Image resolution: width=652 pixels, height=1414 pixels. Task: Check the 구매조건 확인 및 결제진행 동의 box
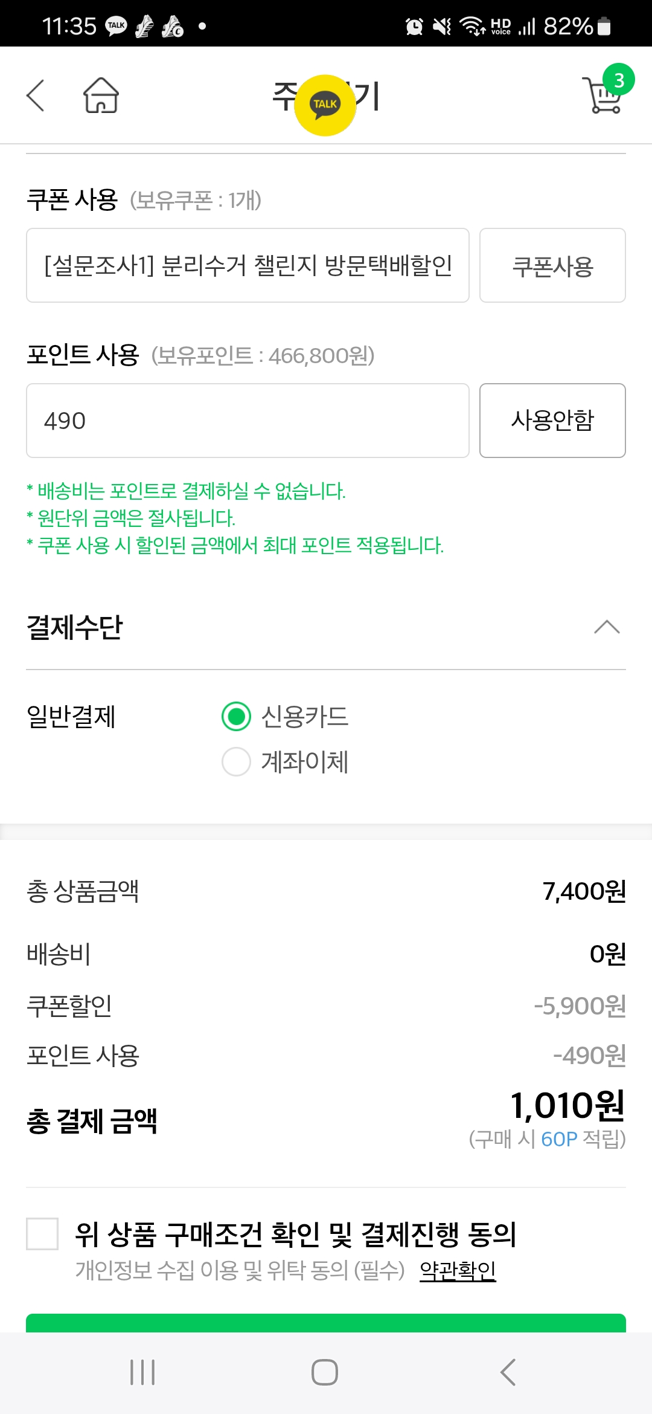[x=42, y=1234]
